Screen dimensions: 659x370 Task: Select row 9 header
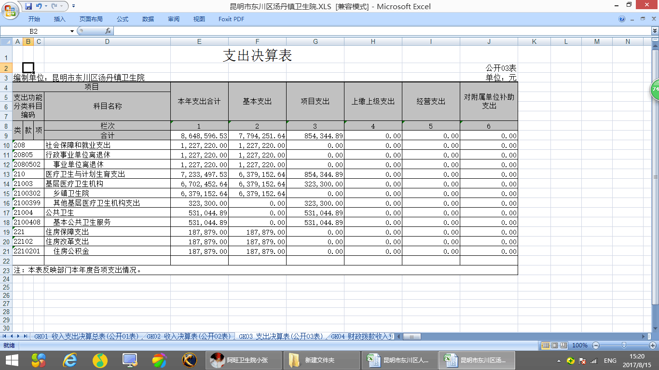click(6, 136)
